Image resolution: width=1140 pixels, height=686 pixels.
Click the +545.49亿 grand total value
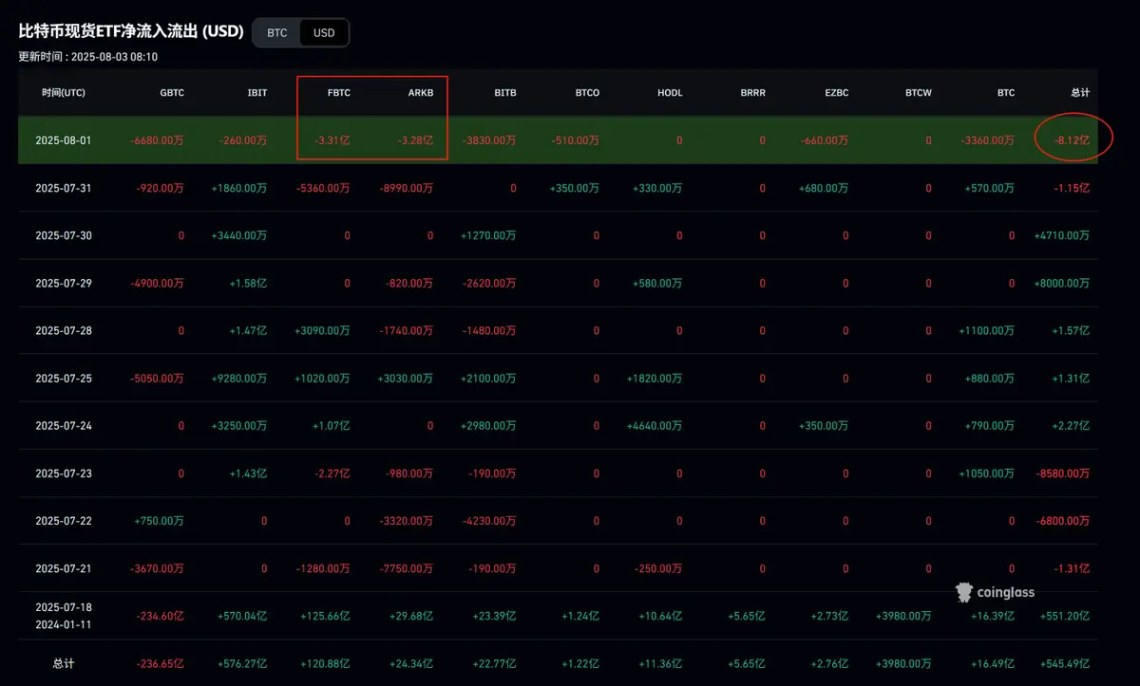coord(1066,663)
